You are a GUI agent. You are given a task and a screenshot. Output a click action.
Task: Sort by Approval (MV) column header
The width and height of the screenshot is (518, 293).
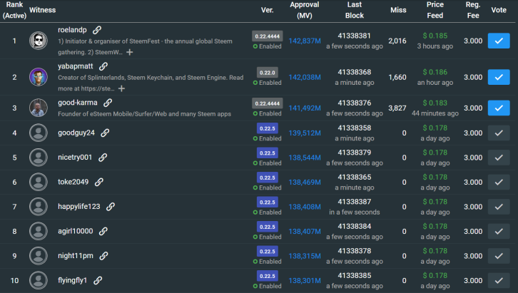(304, 10)
